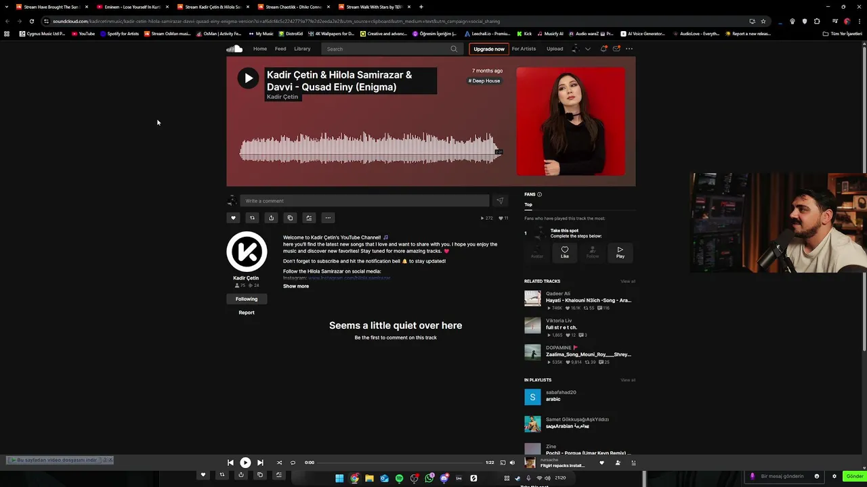Expand description with Show more
Screen dimensions: 867x487
[x=296, y=286]
